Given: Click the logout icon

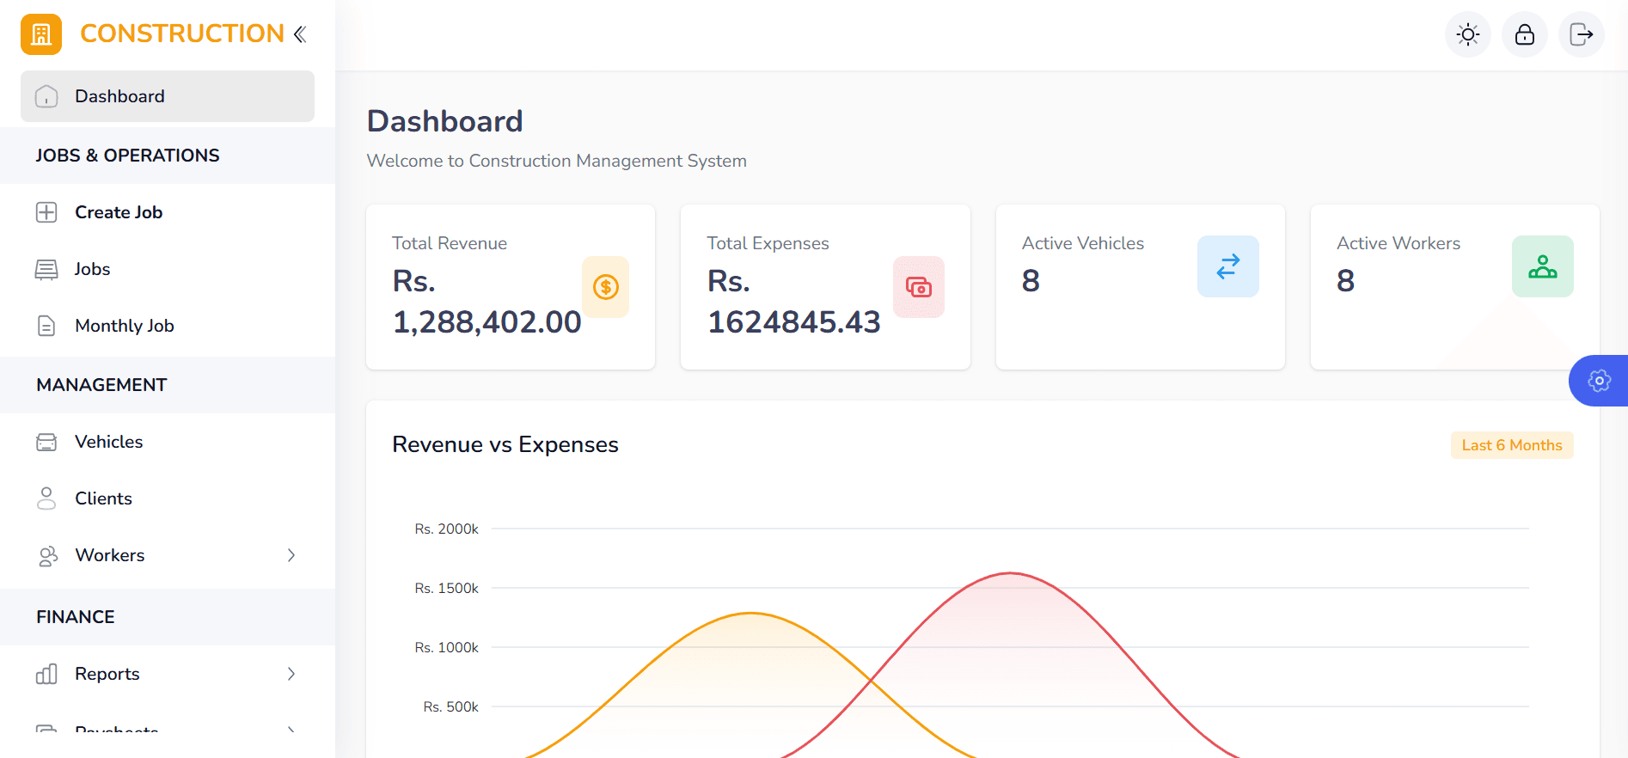Looking at the screenshot, I should [1582, 34].
